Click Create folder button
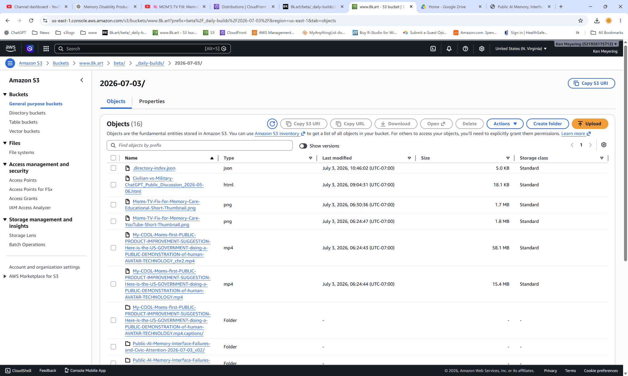 pyautogui.click(x=547, y=124)
